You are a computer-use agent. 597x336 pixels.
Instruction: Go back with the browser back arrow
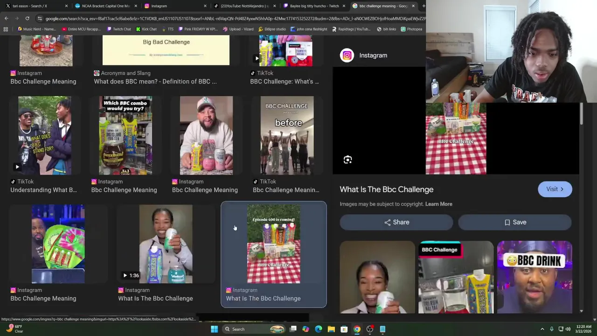[6, 18]
